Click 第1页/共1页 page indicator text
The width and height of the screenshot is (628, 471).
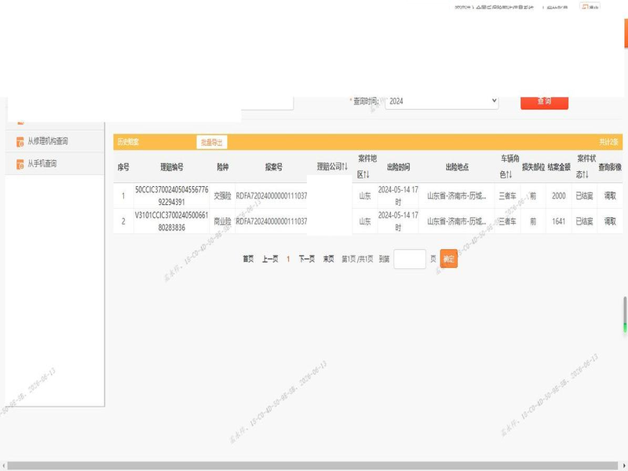[x=357, y=259]
